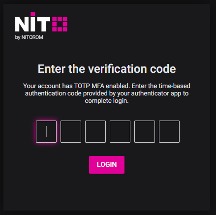This screenshot has height=215, width=216.
Task: Click the "by NITOROM" tagline
Action: (x=29, y=37)
